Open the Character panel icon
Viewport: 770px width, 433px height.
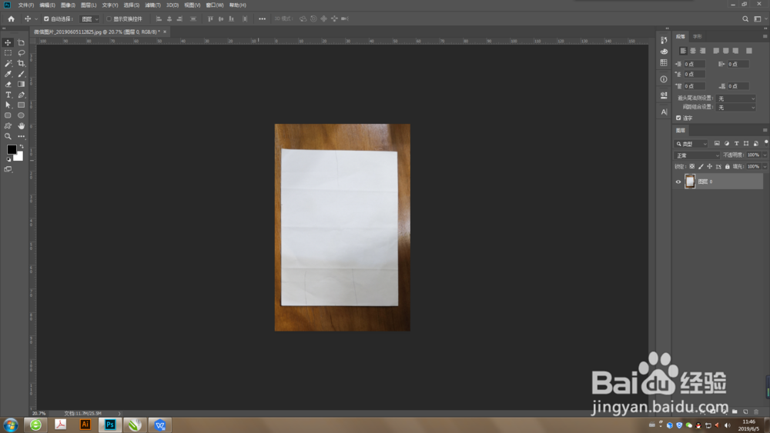[x=664, y=112]
